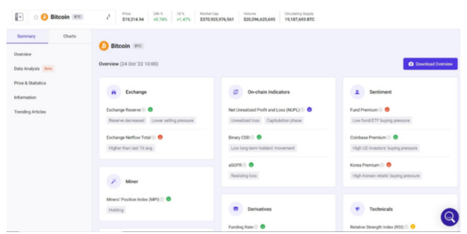Screen dimensions: 467x234
Task: Click the Exchange card icon
Action: (x=114, y=92)
